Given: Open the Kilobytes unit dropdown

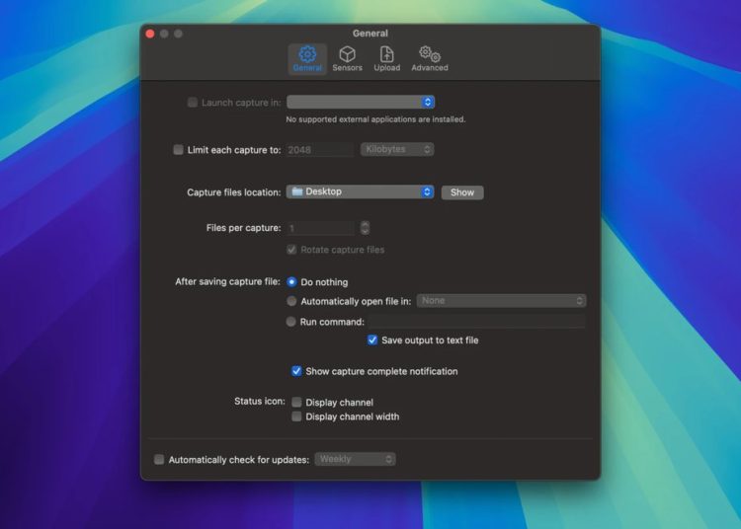Looking at the screenshot, I should (396, 150).
